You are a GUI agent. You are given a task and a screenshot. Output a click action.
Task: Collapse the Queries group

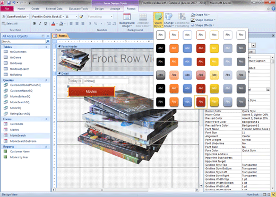(46, 80)
